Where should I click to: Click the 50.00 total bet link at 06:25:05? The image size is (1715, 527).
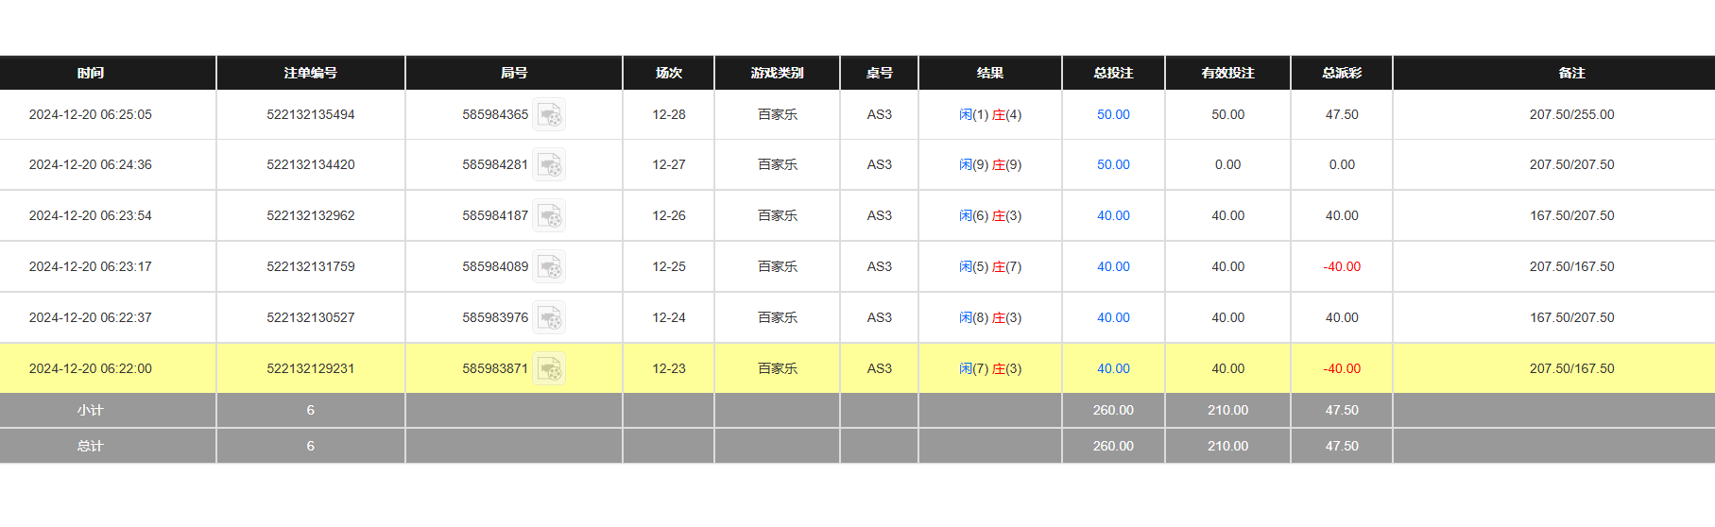pyautogui.click(x=1113, y=114)
